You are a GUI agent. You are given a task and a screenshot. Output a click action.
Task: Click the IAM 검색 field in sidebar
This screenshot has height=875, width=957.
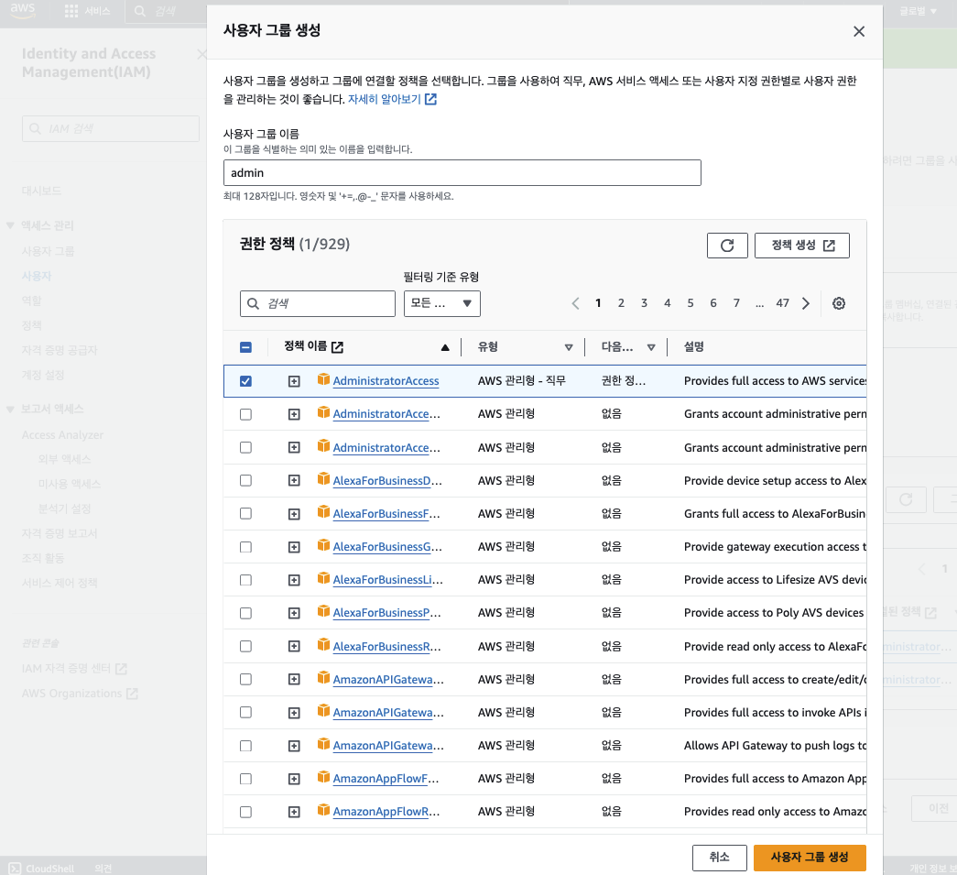(111, 129)
